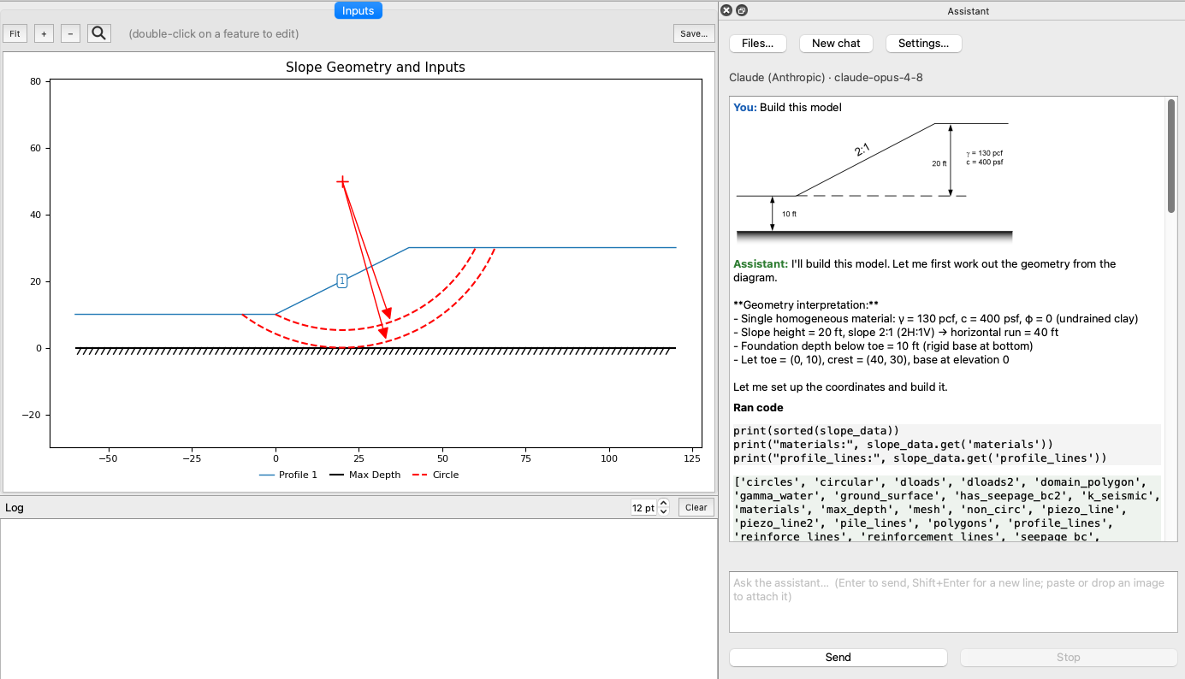
Task: Close the Assistant panel with the X icon
Action: coord(726,10)
